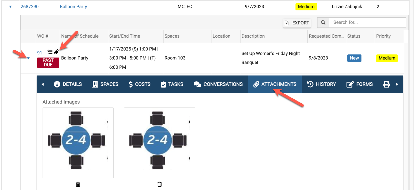Open the Costs tab
The image size is (417, 190).
(x=139, y=84)
